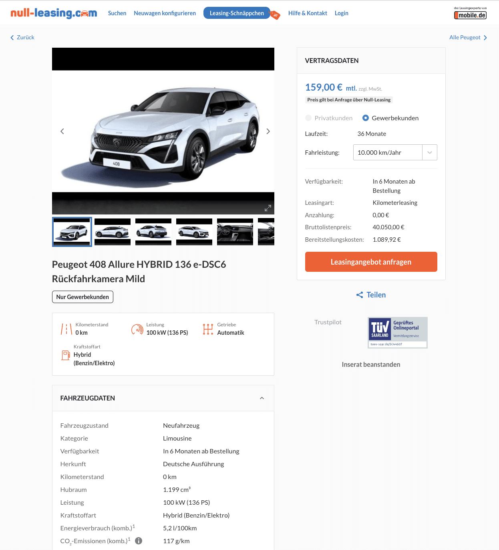Click the 159,00 € monthly price
Screen dimensions: 499x550
[x=324, y=87]
